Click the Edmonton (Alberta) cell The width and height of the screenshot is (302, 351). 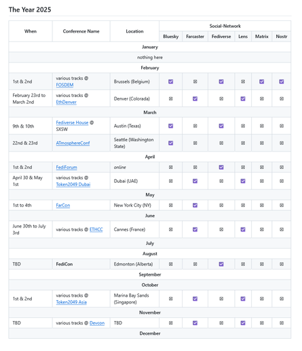134,264
